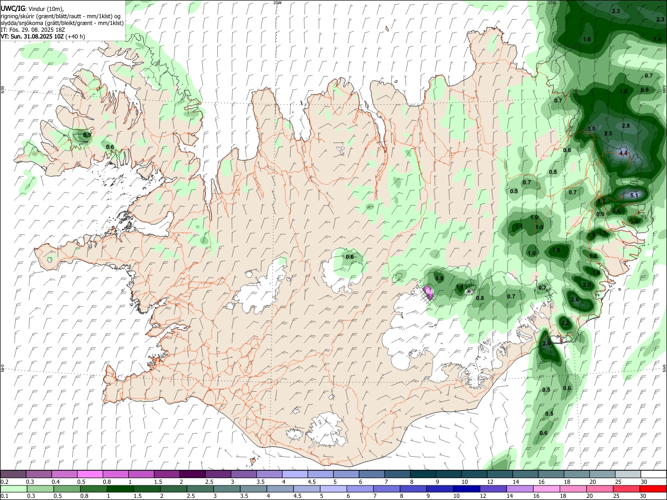The image size is (667, 500).
Task: Click the 2.0 value near the southeast coast
Action: coord(587,285)
